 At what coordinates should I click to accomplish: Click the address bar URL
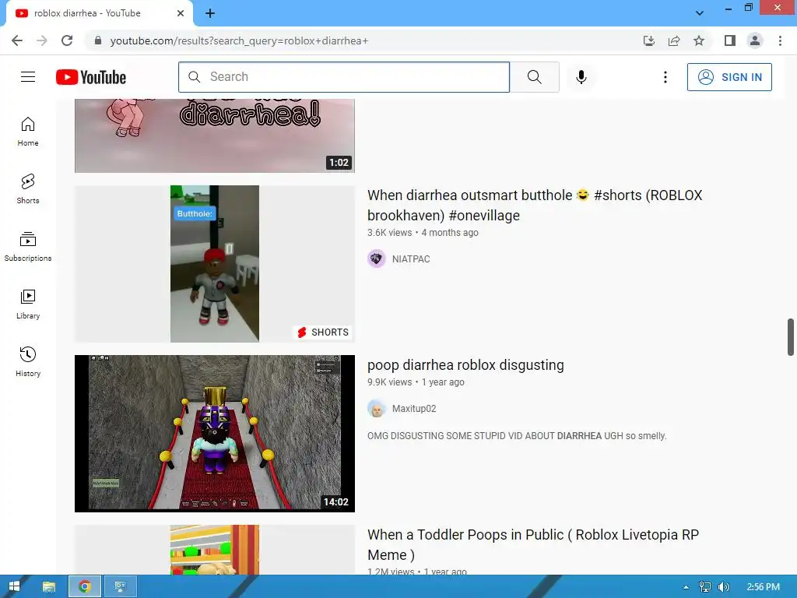[239, 40]
